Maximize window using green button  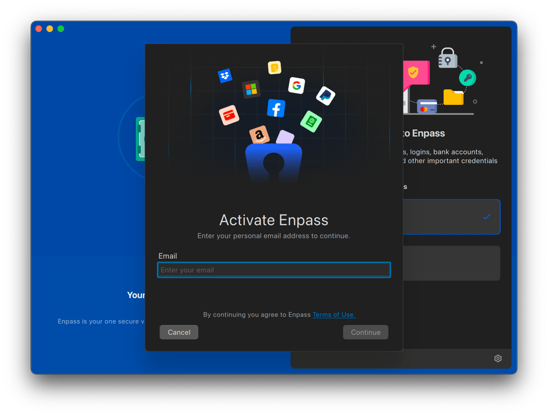click(x=61, y=29)
